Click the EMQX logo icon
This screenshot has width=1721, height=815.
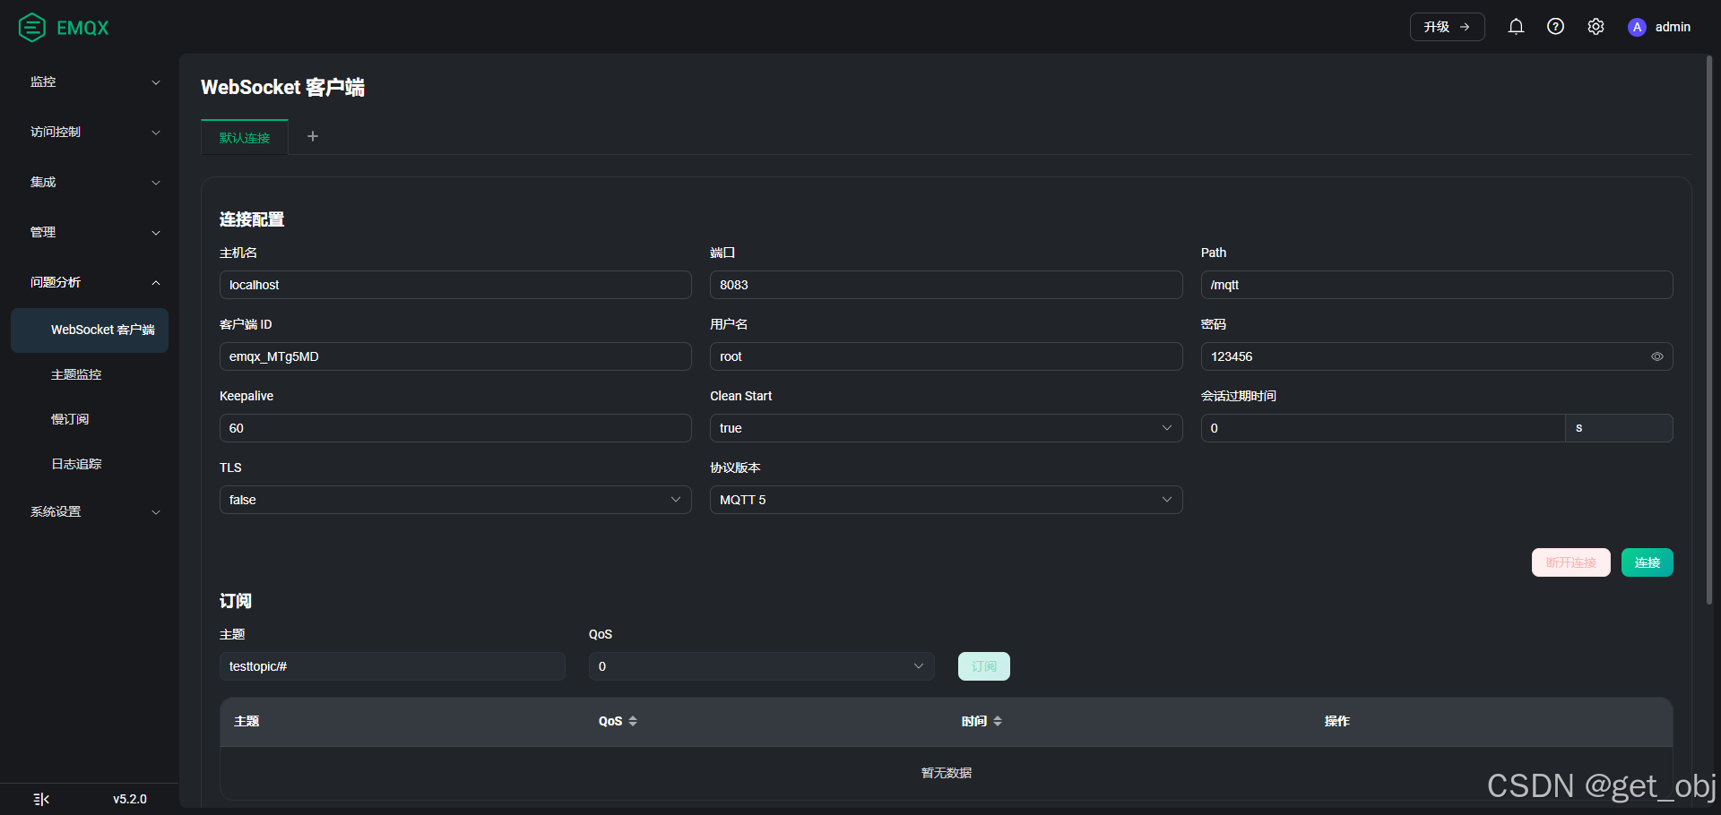(x=32, y=28)
